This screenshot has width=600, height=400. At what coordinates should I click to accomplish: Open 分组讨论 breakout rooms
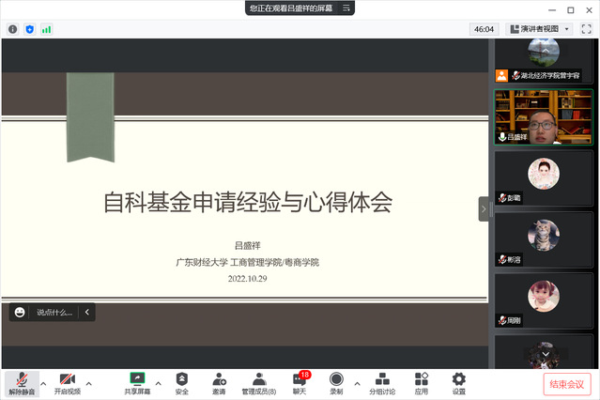point(382,383)
